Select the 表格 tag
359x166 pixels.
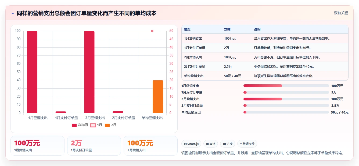coord(211,144)
